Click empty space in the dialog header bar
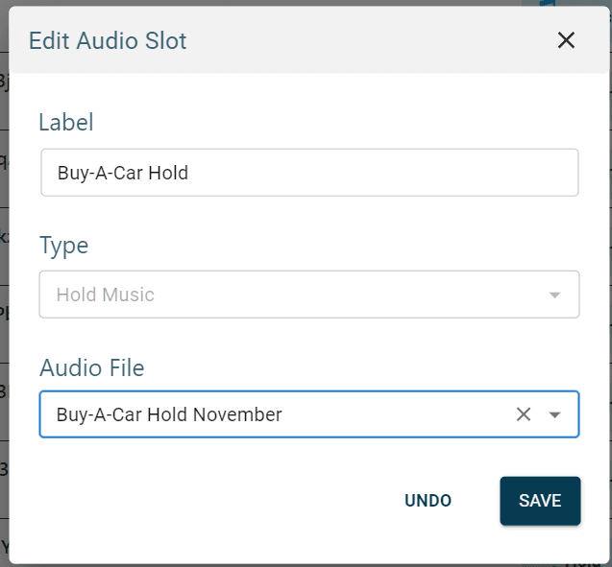This screenshot has height=567, width=612. tap(365, 40)
